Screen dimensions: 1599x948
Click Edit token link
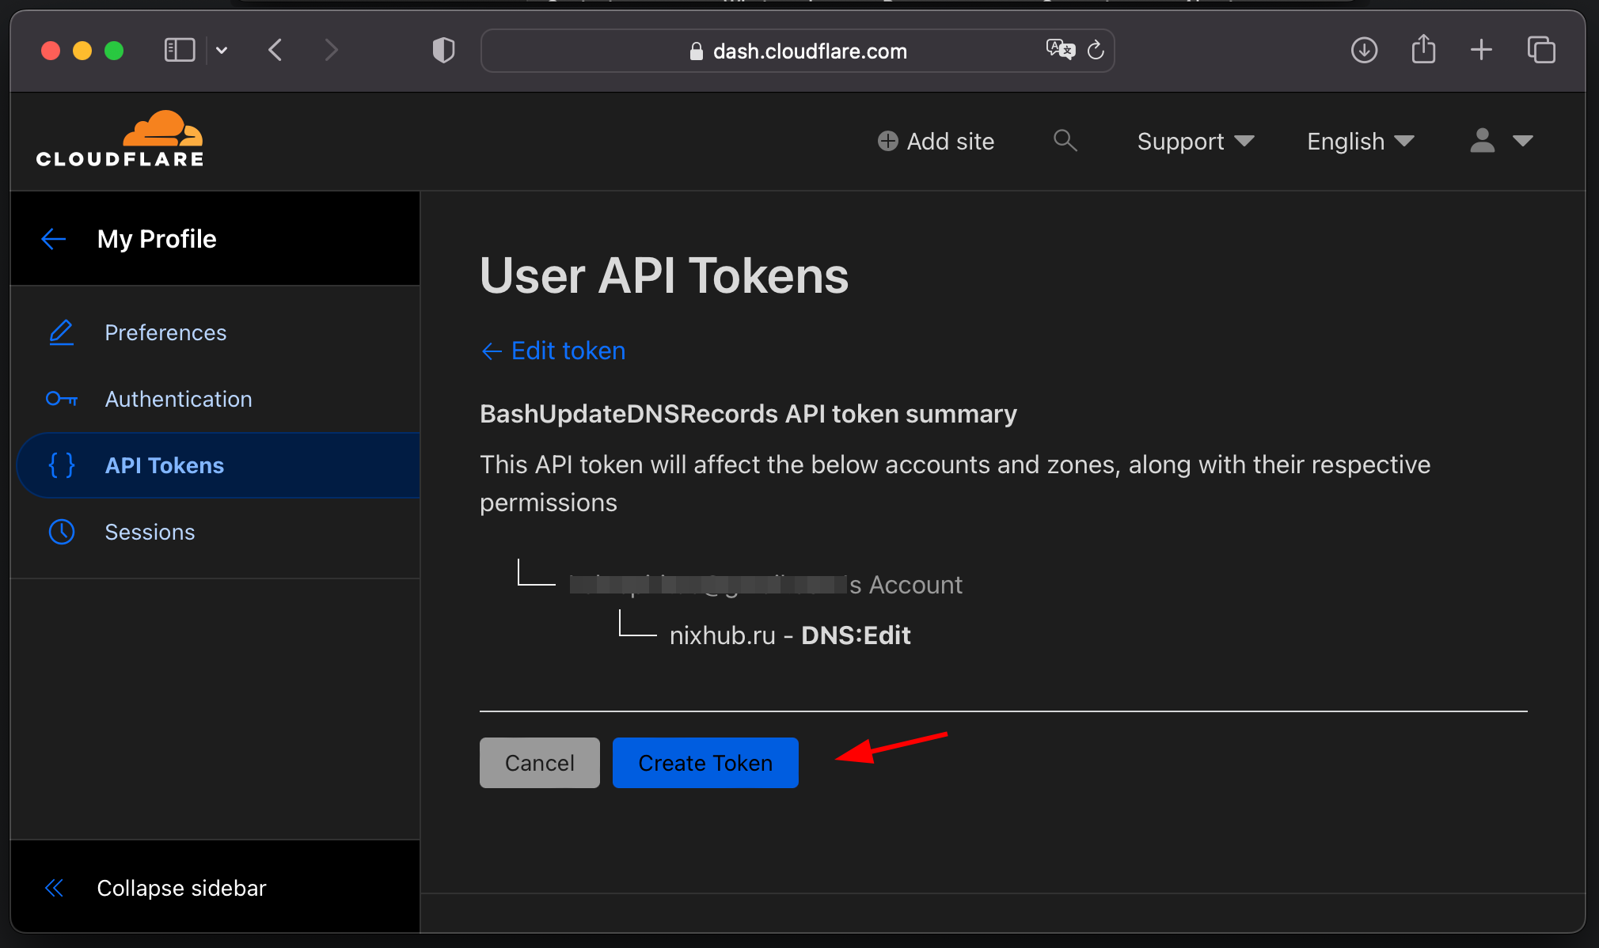(x=553, y=351)
